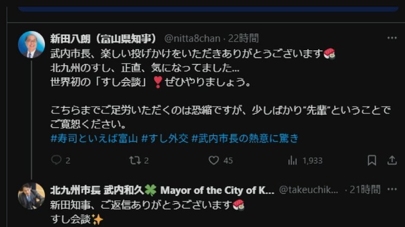405x227 pixels.
Task: Open 北九州市長 武内和久's avatar
Action: point(32,196)
